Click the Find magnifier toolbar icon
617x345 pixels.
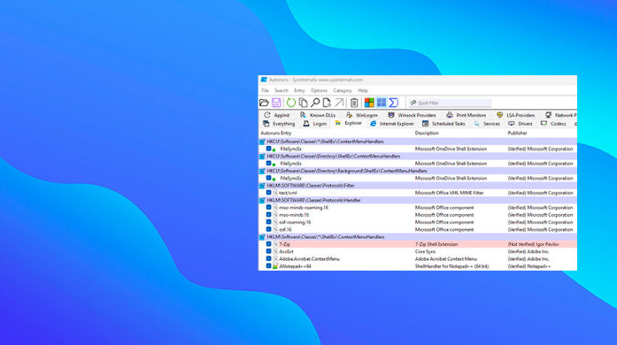click(x=315, y=102)
